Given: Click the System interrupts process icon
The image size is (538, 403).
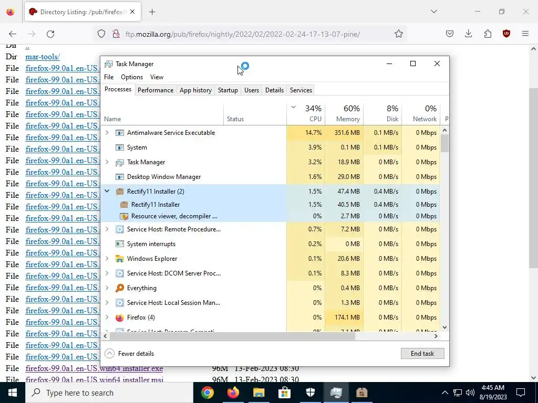Looking at the screenshot, I should pyautogui.click(x=119, y=244).
